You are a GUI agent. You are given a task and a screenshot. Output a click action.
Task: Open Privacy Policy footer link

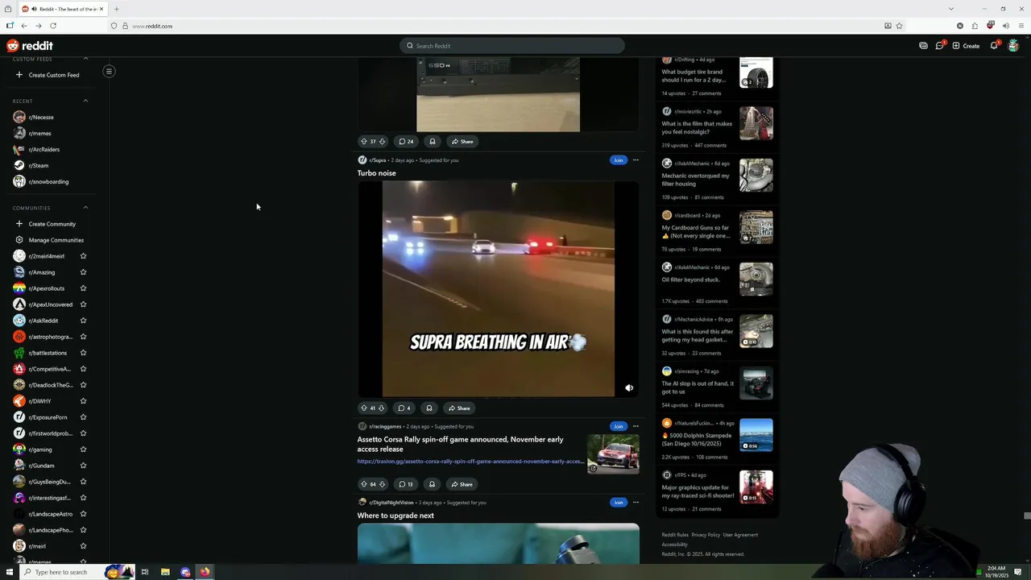tap(706, 535)
